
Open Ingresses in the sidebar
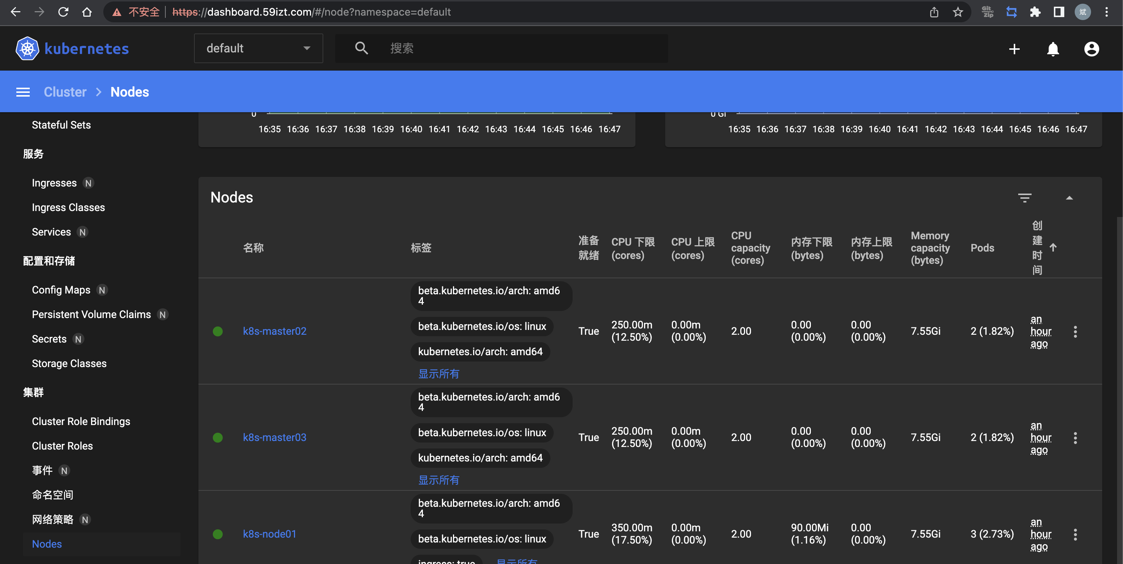[54, 183]
